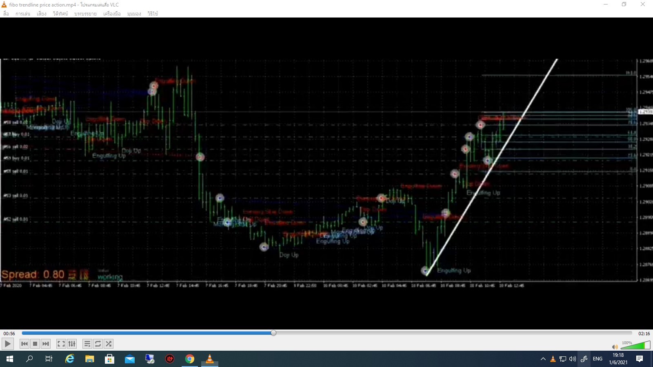Show the playlist panel

pyautogui.click(x=87, y=344)
